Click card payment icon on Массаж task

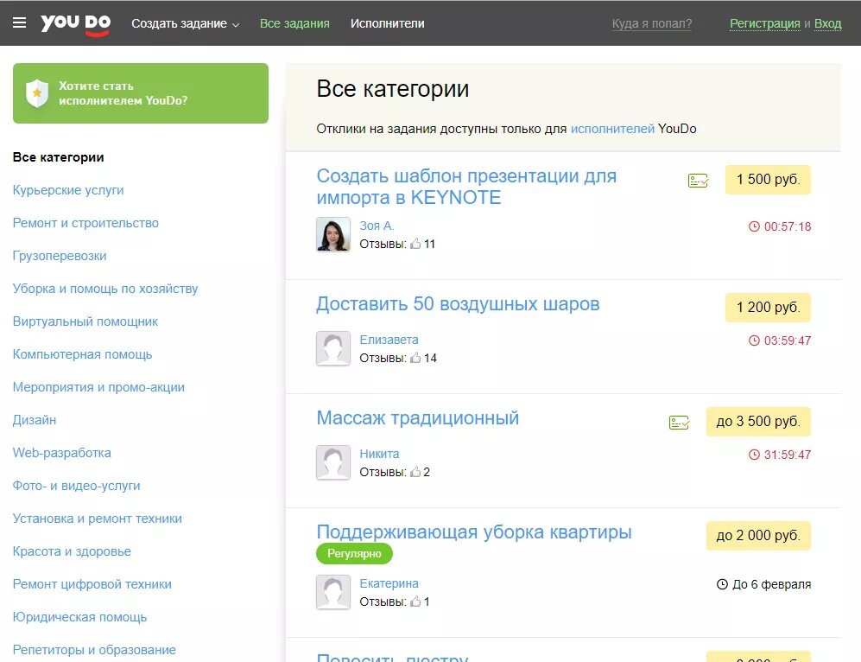[680, 423]
